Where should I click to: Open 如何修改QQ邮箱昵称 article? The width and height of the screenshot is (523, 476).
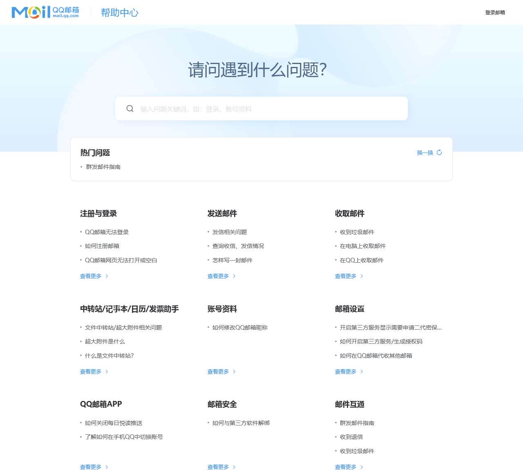(239, 327)
